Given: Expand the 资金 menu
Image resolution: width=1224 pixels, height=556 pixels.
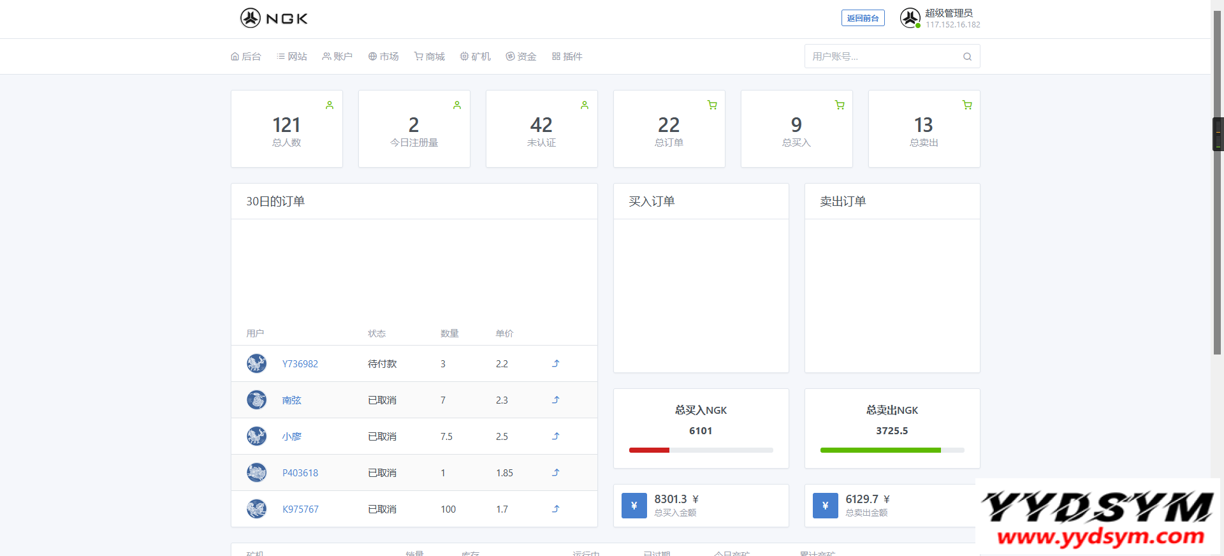Looking at the screenshot, I should pos(521,57).
